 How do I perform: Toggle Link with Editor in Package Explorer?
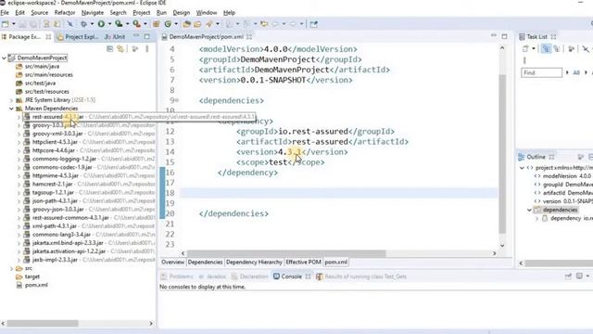tap(120, 48)
